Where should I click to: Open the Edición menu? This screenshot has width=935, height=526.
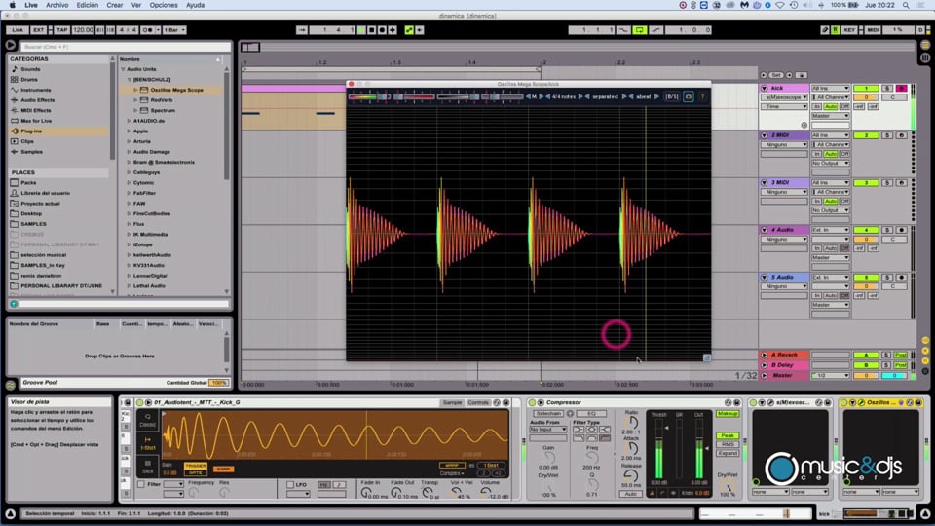pyautogui.click(x=87, y=5)
